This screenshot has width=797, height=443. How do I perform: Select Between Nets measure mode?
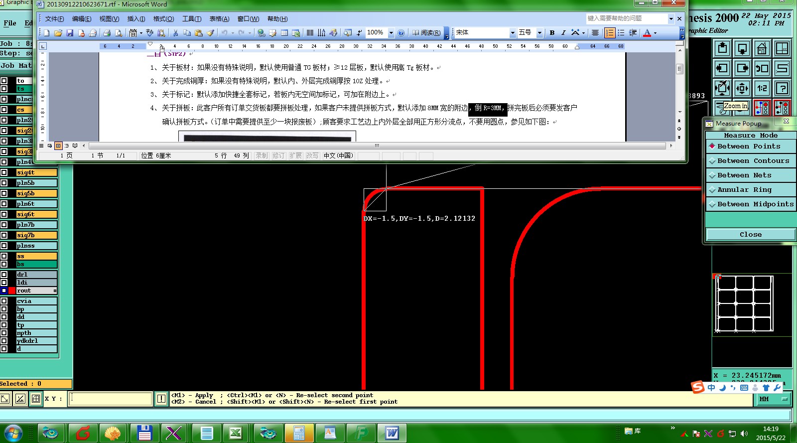pyautogui.click(x=751, y=175)
